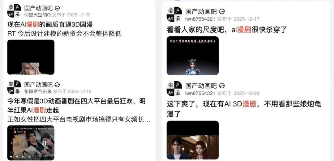This screenshot has width=334, height=161.
Task: Click the forum avatar on the 2025-10-29 post
Action: [174, 88]
